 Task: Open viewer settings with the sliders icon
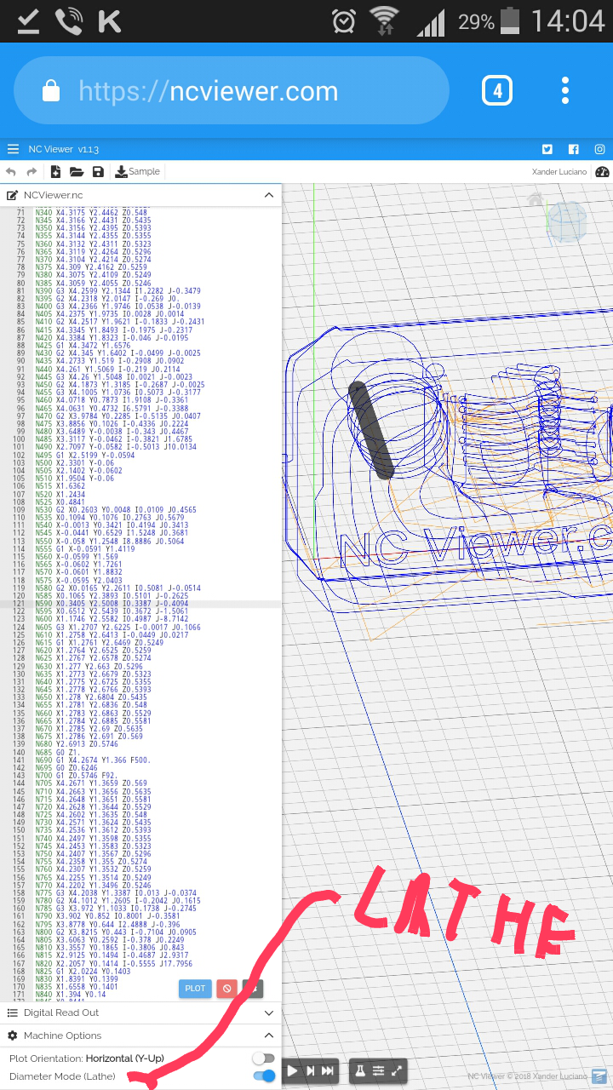[x=379, y=1070]
